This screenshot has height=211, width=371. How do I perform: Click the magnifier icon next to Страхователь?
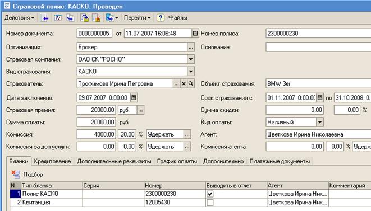(191, 83)
